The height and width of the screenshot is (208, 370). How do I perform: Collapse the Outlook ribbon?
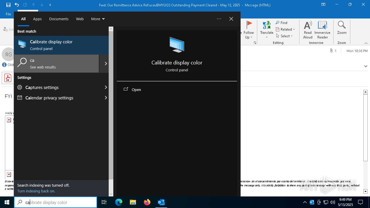coord(366,43)
